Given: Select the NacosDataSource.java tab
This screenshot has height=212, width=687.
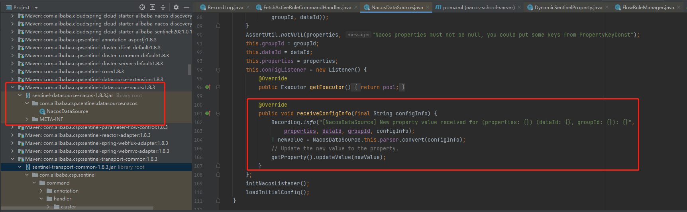Looking at the screenshot, I should pyautogui.click(x=397, y=7).
